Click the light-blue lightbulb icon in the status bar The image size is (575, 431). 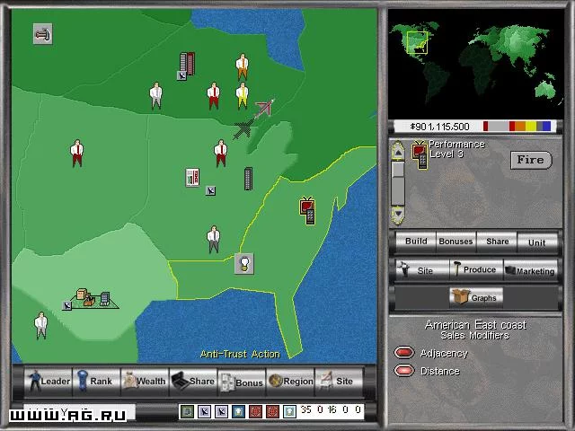point(289,411)
